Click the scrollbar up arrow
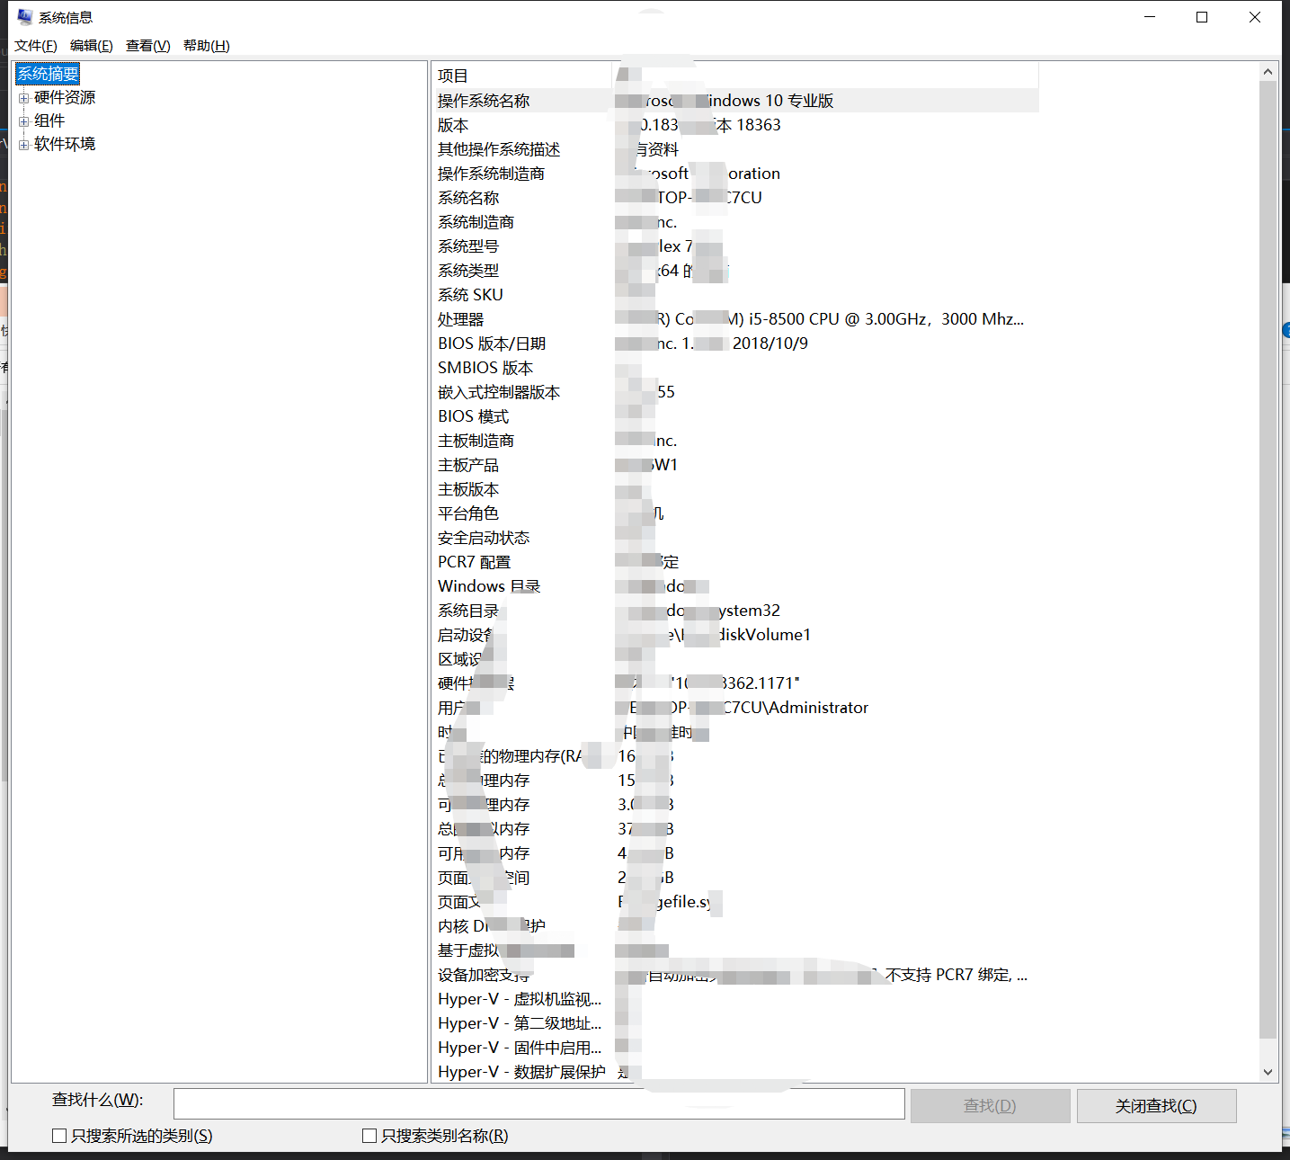Viewport: 1290px width, 1160px height. (x=1268, y=70)
